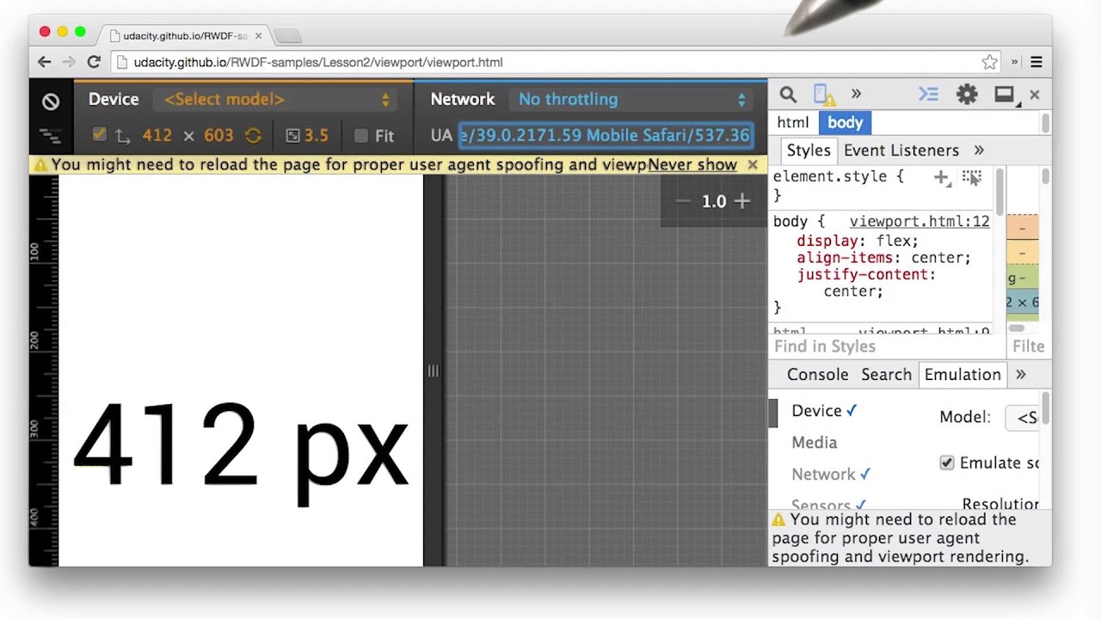The width and height of the screenshot is (1101, 619).
Task: Show hidden extensions chevron in browser toolbar
Action: (x=1014, y=62)
